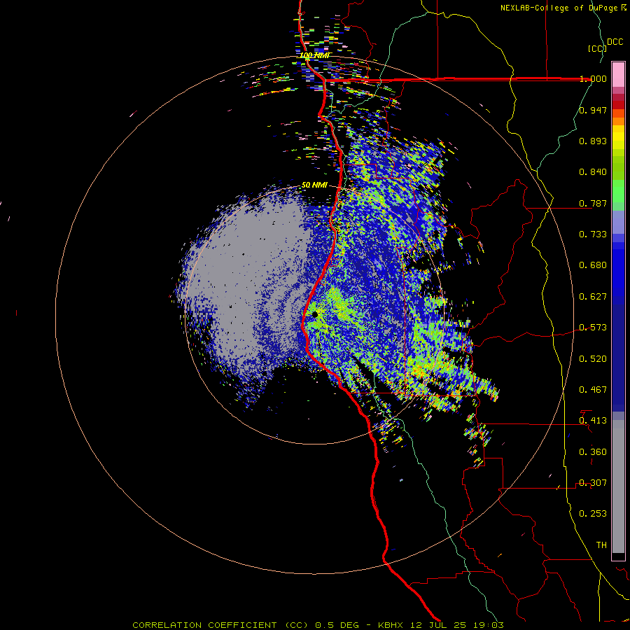Viewport: 630px width, 630px height.
Task: Click the NEXLAB-College of DuPage credit text
Action: pos(563,8)
